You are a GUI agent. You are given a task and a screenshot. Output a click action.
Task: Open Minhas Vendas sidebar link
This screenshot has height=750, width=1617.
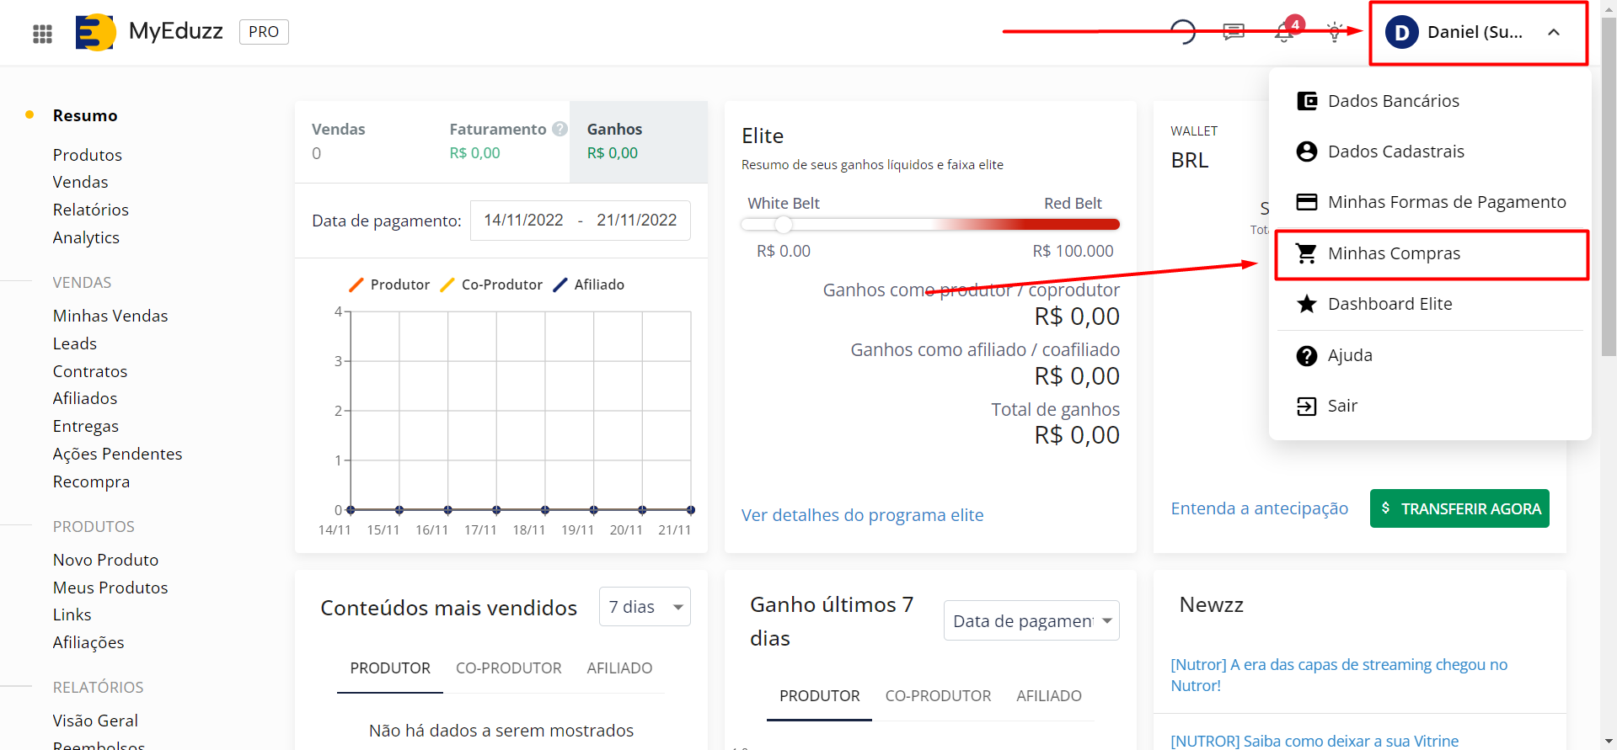(110, 316)
